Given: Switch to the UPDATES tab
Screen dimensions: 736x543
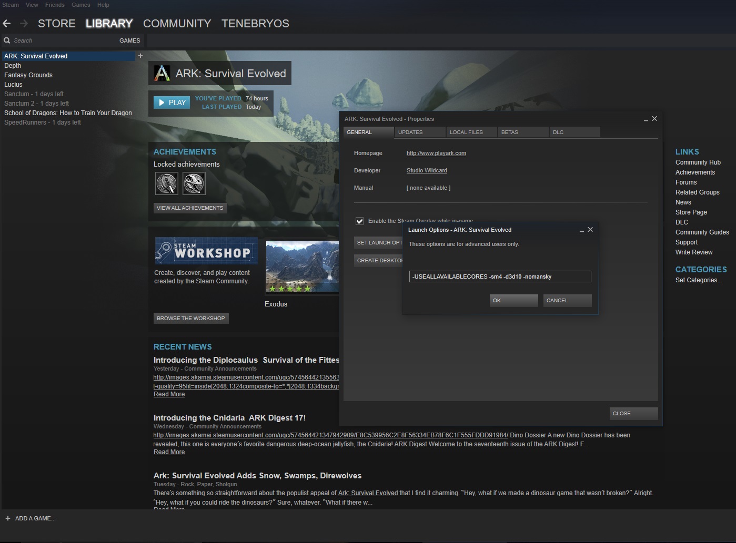Looking at the screenshot, I should pyautogui.click(x=420, y=132).
